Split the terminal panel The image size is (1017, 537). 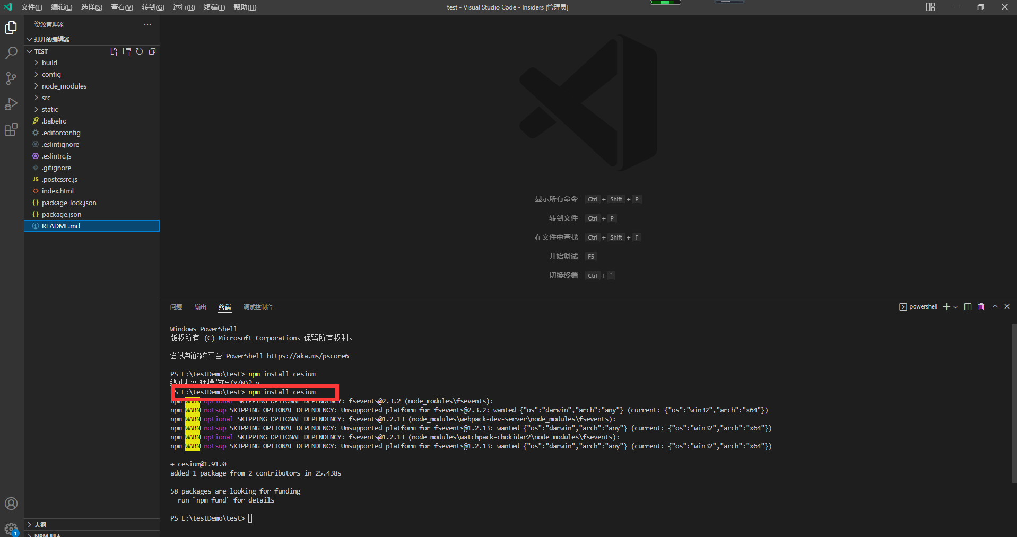968,307
